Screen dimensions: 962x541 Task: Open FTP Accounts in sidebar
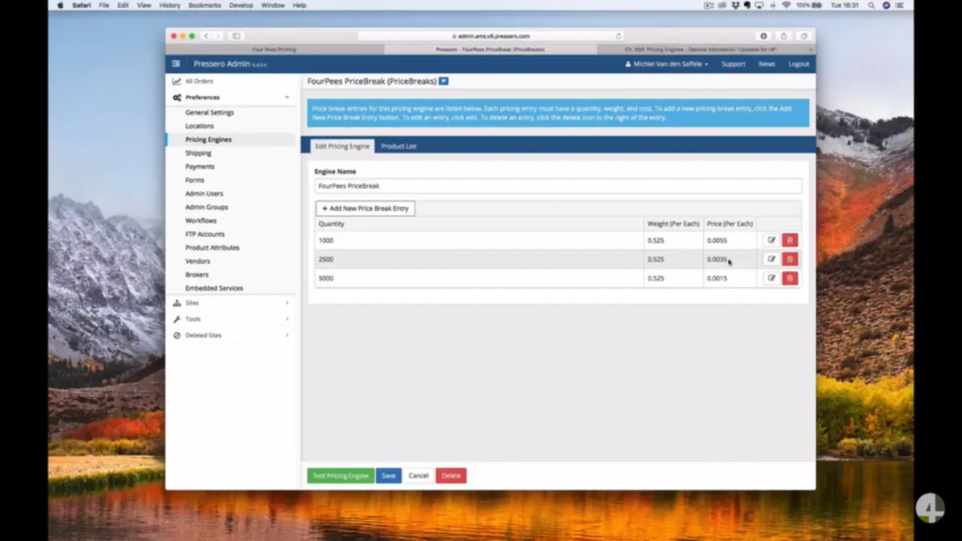[205, 234]
